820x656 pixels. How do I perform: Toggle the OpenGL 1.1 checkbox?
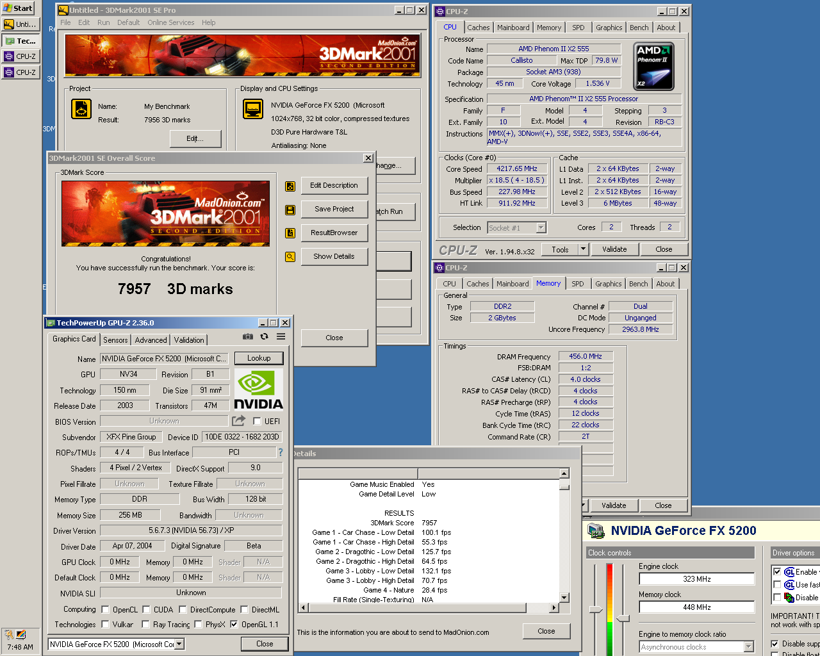pos(234,625)
